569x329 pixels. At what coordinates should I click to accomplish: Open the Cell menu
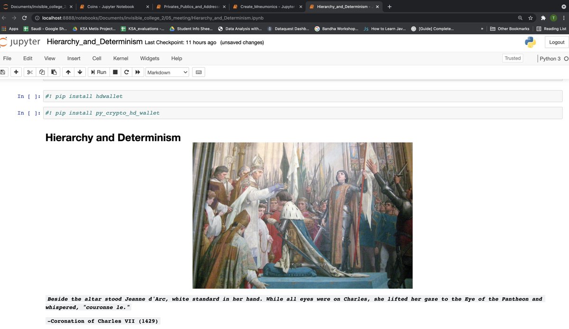coord(97,58)
